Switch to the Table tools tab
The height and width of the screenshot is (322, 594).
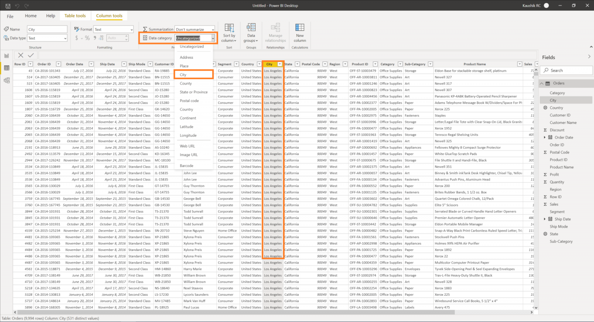[x=75, y=15]
